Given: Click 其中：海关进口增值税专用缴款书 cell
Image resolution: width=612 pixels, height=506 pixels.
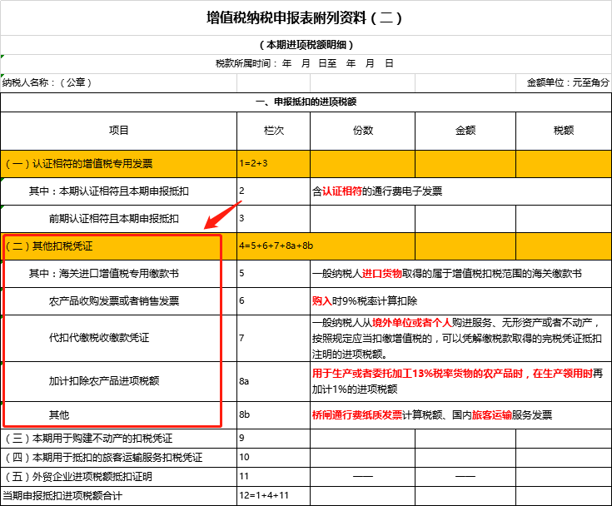Looking at the screenshot, I should pyautogui.click(x=118, y=274).
